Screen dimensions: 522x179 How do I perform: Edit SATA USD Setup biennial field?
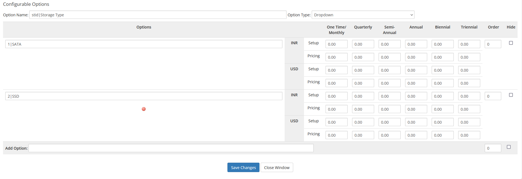pos(442,70)
